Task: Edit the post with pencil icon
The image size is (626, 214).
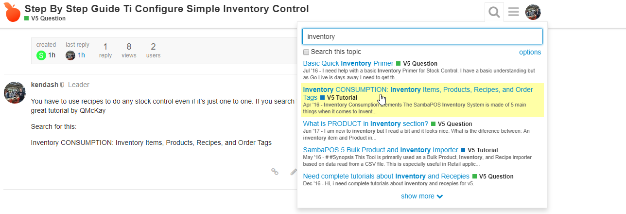Action: click(293, 171)
